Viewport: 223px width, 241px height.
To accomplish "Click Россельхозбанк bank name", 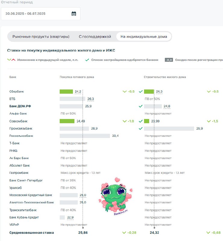I will click(x=21, y=136).
